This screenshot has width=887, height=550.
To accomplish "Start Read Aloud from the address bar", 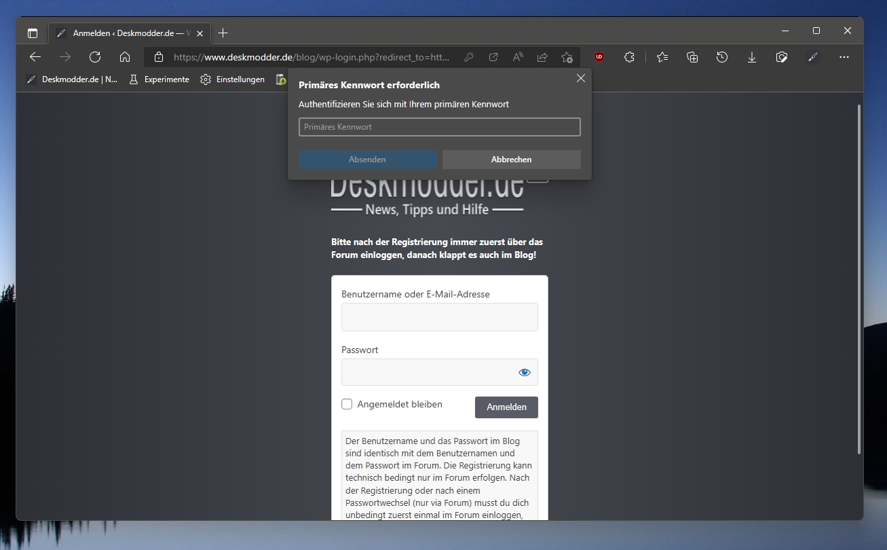I will (518, 57).
